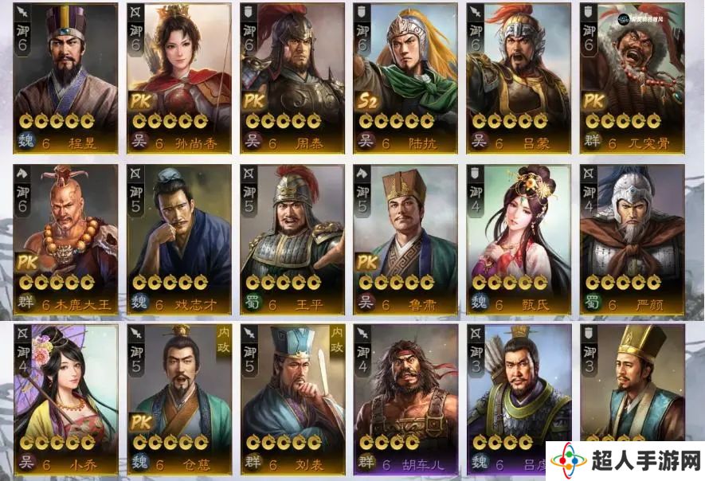Click the 群 faction icon on 兀突骨 card

pyautogui.click(x=592, y=141)
